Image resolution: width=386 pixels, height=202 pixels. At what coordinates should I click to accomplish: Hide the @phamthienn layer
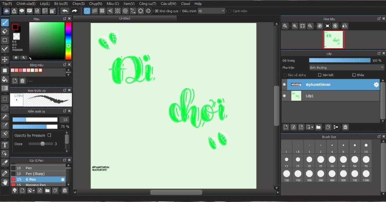tap(284, 84)
